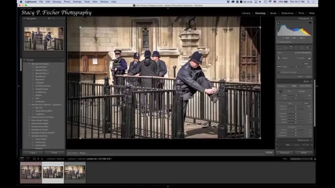Screen dimensions: 335x188
Task: Open the Photo menu
Action: coord(67,2)
